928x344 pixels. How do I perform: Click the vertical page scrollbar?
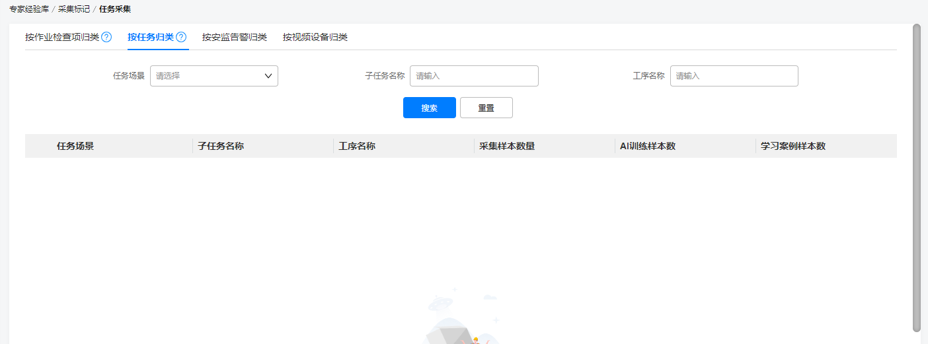916,178
